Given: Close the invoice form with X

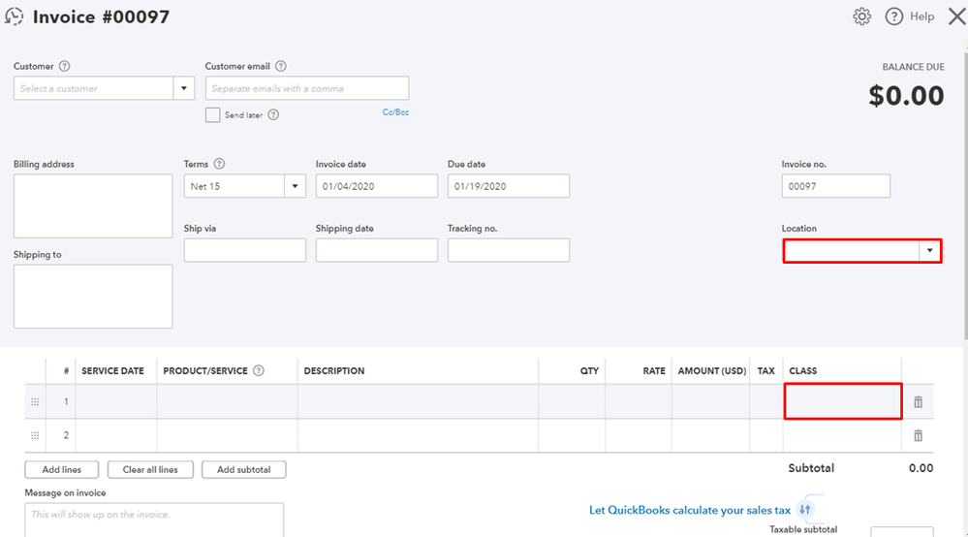Looking at the screenshot, I should click(x=957, y=16).
